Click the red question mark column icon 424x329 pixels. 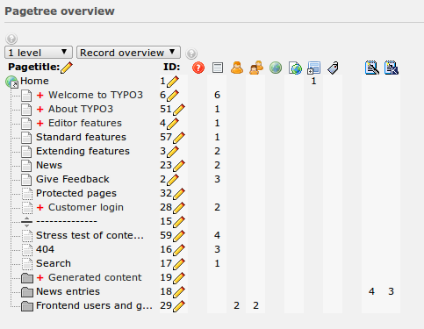(x=198, y=68)
